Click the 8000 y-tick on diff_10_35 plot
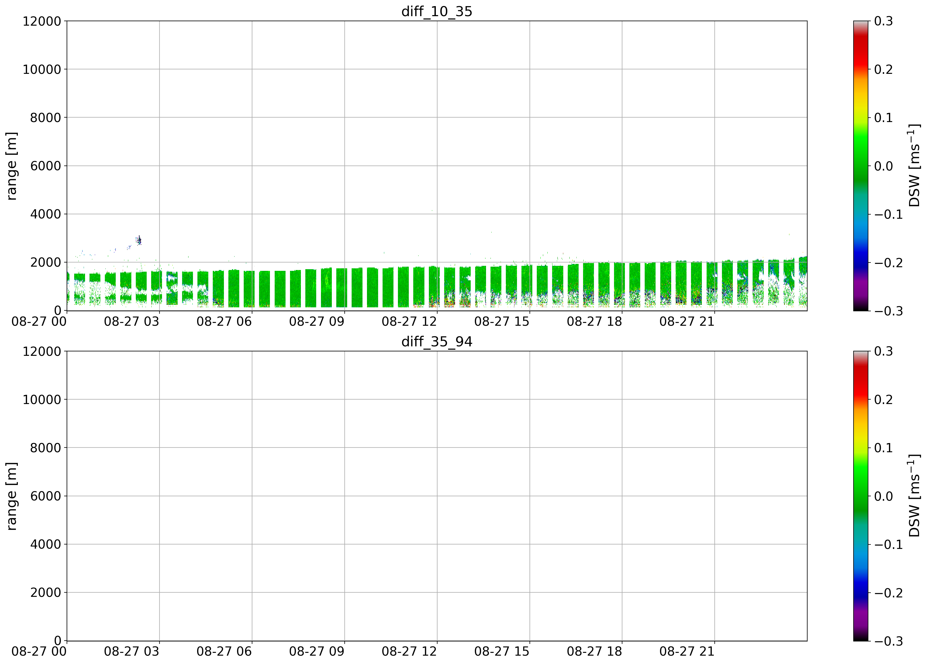Viewport: 928px width, 664px height. click(x=45, y=118)
